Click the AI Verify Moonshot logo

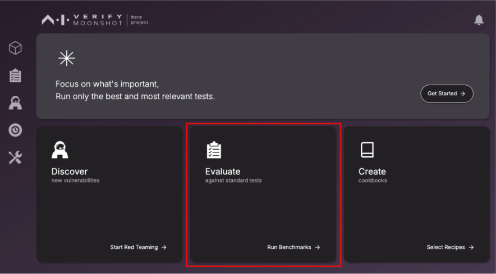(82, 20)
